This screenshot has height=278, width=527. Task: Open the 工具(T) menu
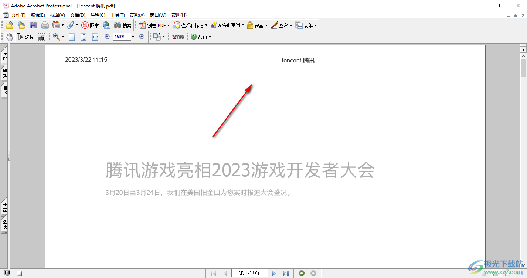(118, 15)
